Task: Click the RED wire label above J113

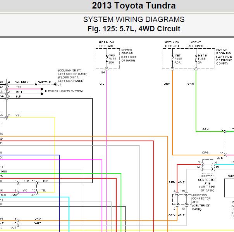Action: [172, 182]
